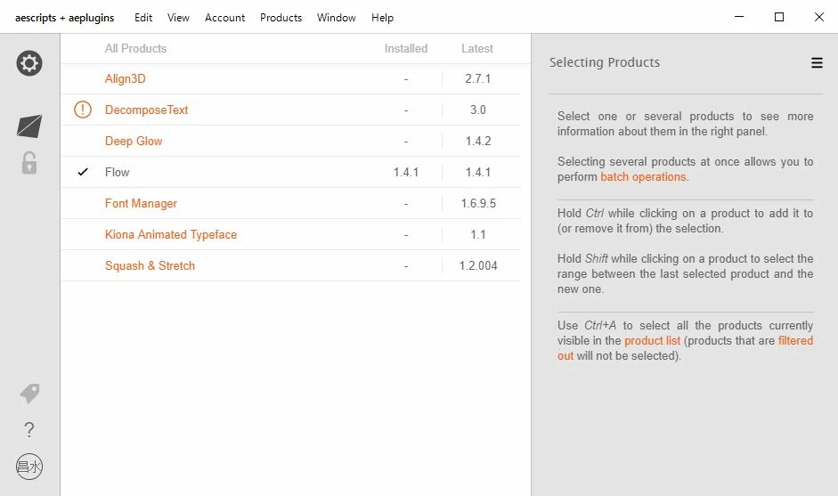Click the Latest column header

tap(477, 49)
